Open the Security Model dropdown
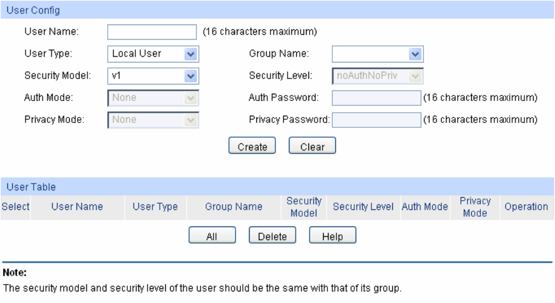Viewport: 555px width, 303px height. (x=153, y=76)
